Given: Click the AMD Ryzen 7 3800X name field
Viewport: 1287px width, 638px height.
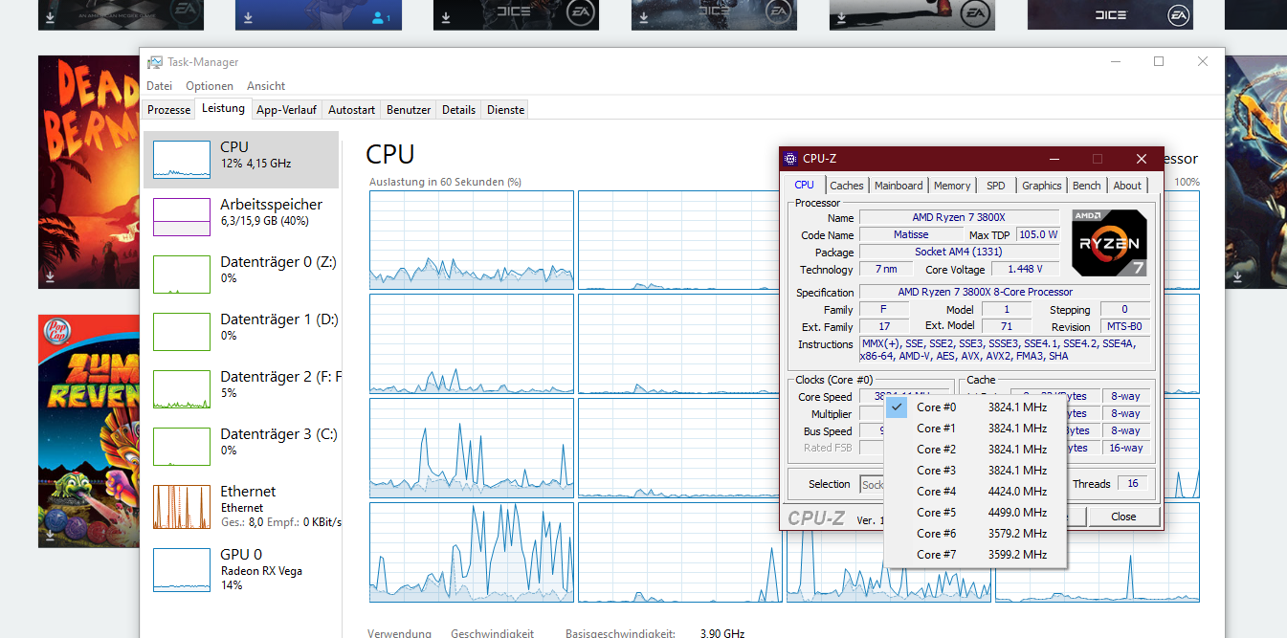Looking at the screenshot, I should (x=959, y=218).
